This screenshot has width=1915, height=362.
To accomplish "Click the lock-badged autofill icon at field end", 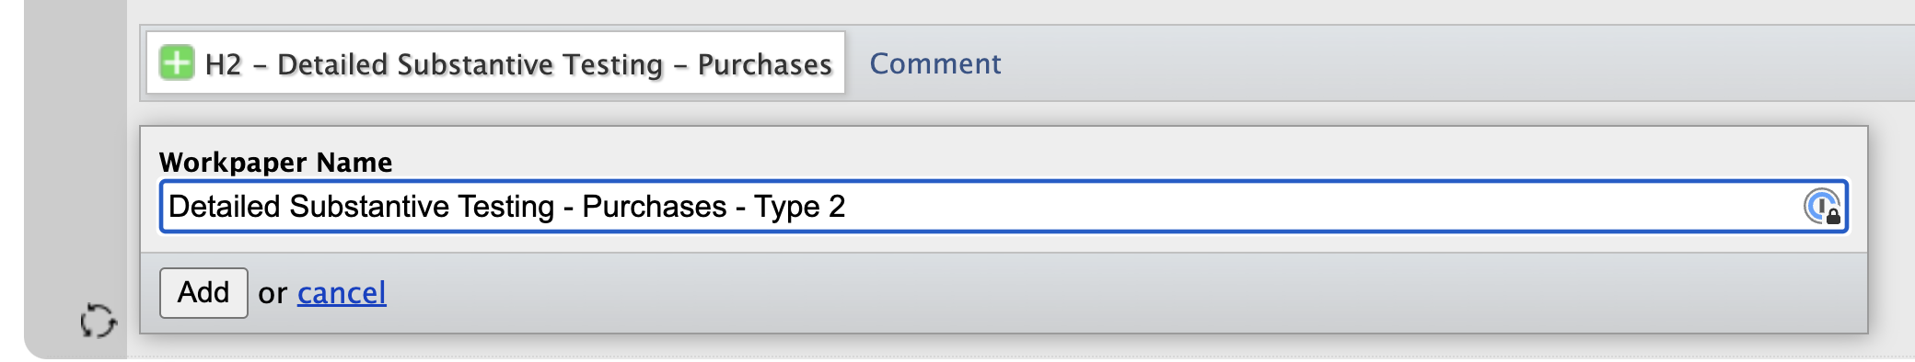I will (x=1821, y=207).
